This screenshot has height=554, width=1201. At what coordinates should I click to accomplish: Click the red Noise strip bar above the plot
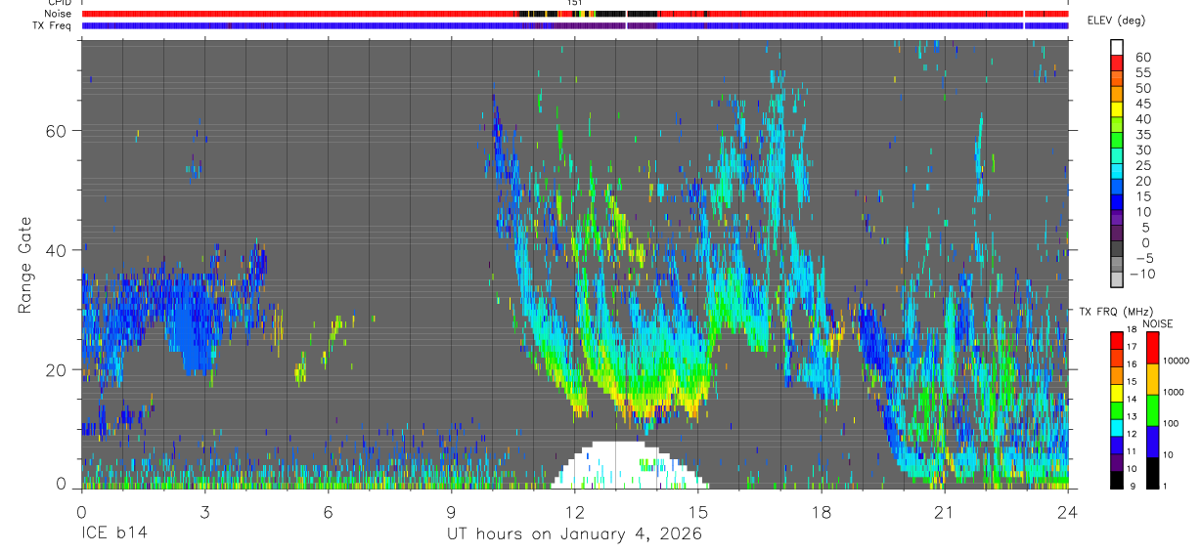point(575,14)
